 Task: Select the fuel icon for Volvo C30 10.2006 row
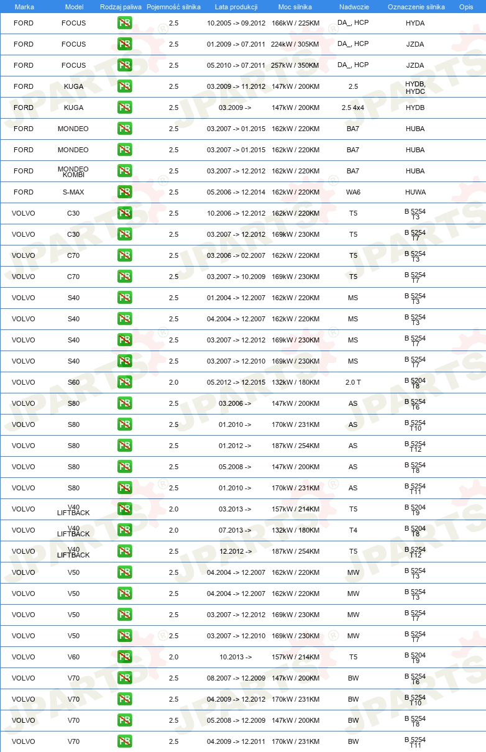click(125, 213)
